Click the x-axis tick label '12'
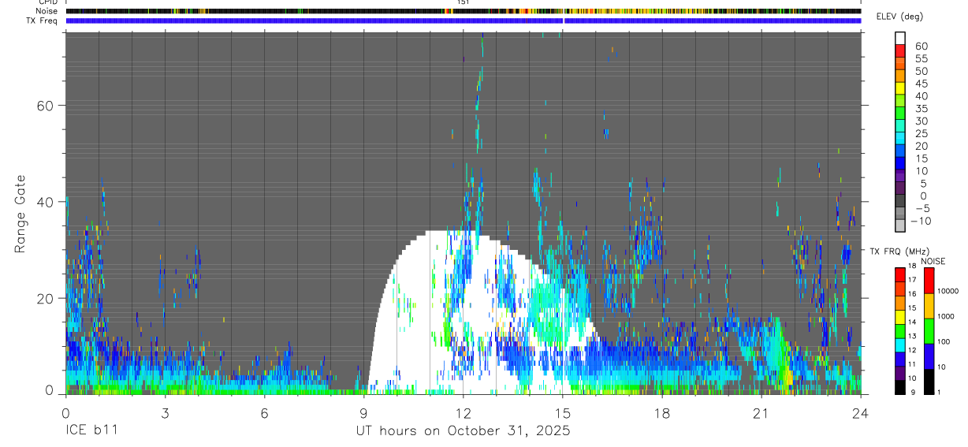The width and height of the screenshot is (968, 447). [464, 414]
